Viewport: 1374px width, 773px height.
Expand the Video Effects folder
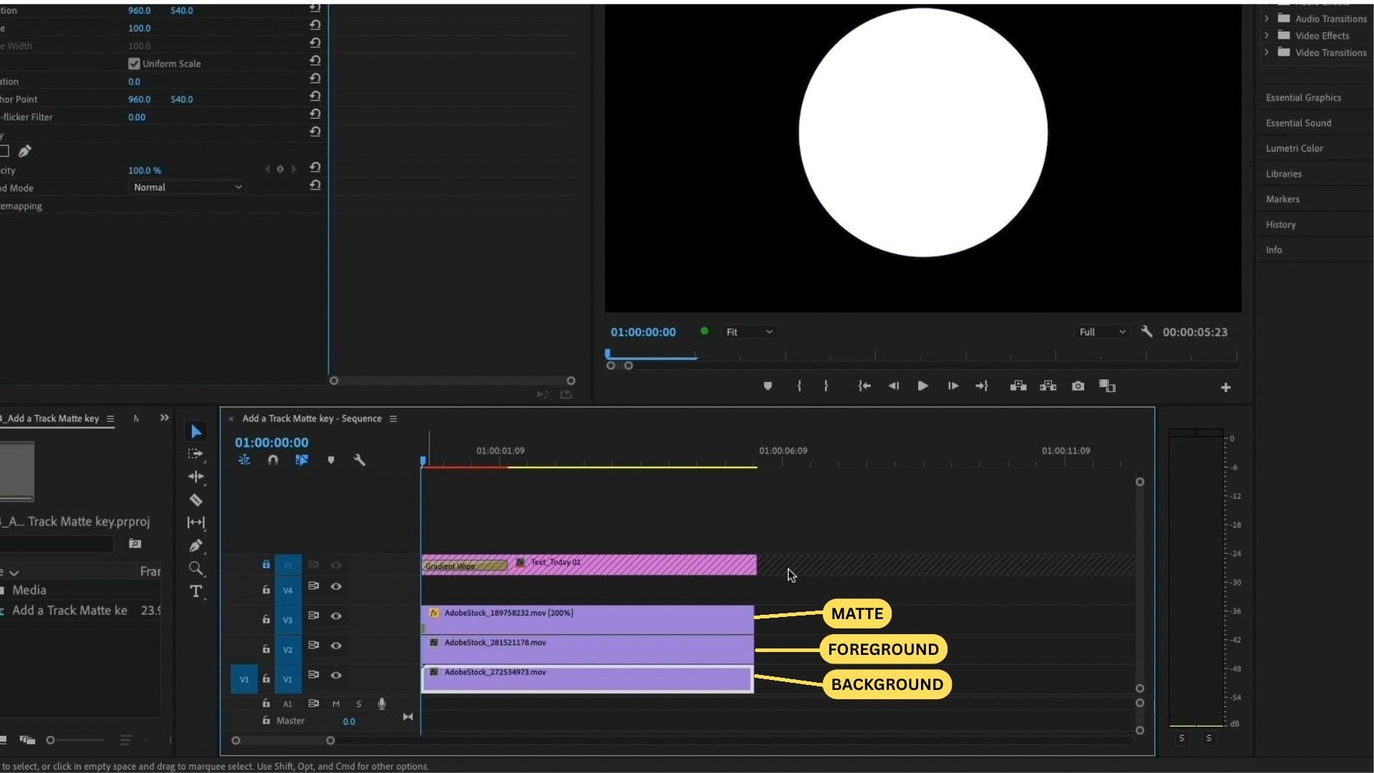tap(1267, 36)
